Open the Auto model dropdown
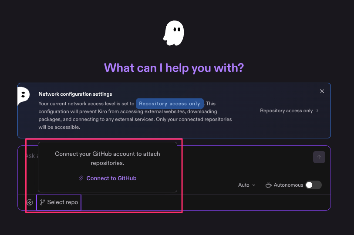The width and height of the screenshot is (354, 235). (x=246, y=185)
